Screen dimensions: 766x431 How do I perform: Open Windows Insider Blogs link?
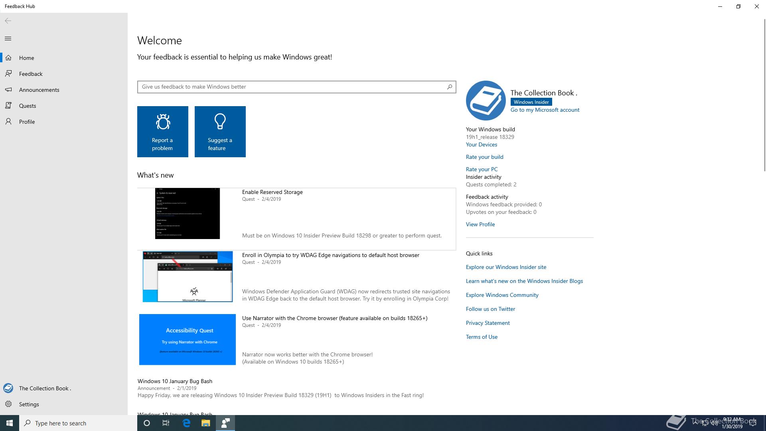(524, 281)
